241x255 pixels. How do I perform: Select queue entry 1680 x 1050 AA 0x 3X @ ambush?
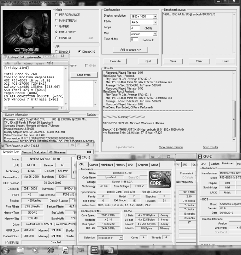[x=189, y=14]
